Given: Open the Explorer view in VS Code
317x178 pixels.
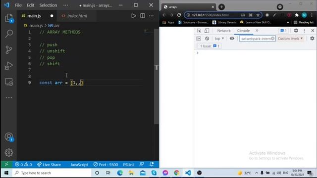Looking at the screenshot, I should tap(9, 18).
